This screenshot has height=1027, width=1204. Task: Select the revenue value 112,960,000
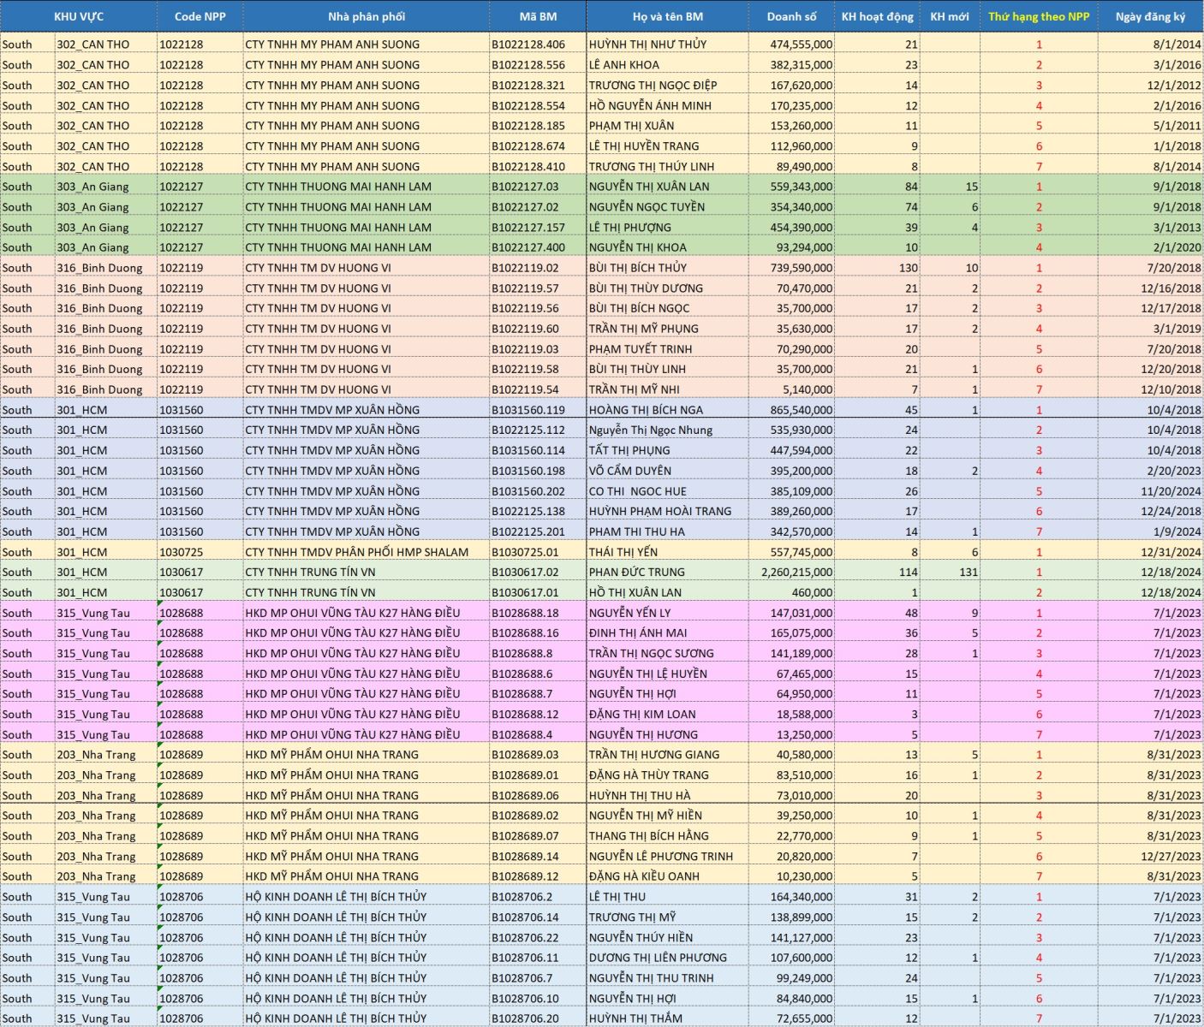[x=801, y=146]
